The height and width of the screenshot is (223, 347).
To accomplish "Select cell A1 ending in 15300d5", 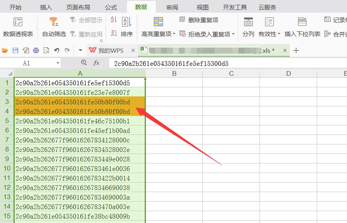I will click(x=80, y=83).
